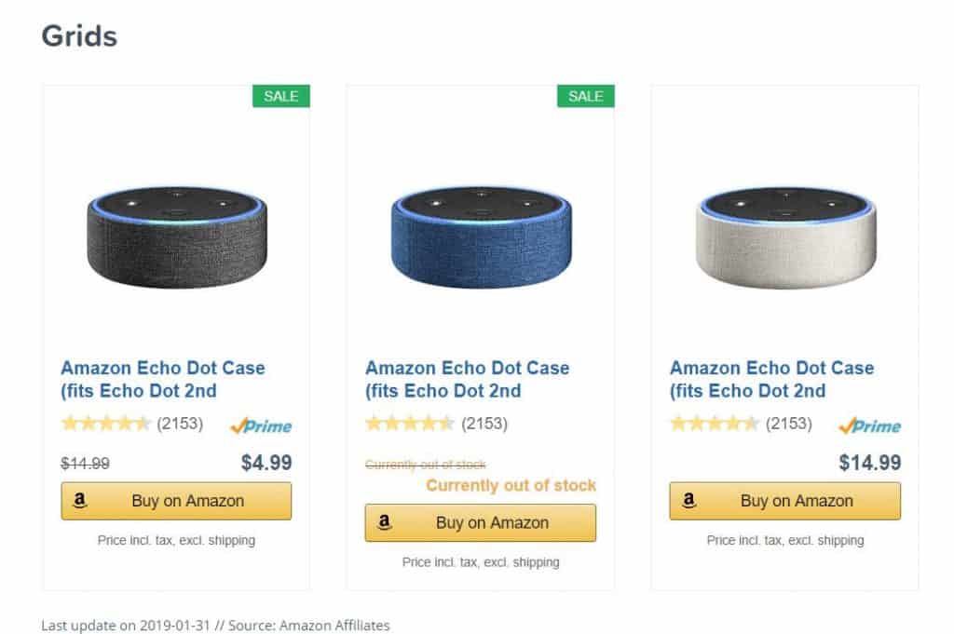Open the white Echo Dot case image
954x634 pixels.
click(785, 237)
